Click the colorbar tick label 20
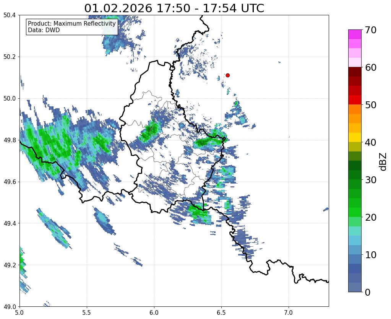This screenshot has width=391, height=319. pos(371,217)
